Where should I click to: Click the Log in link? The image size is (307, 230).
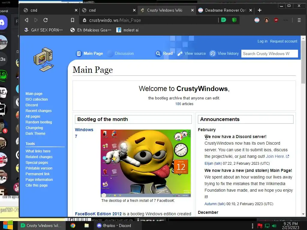click(262, 41)
